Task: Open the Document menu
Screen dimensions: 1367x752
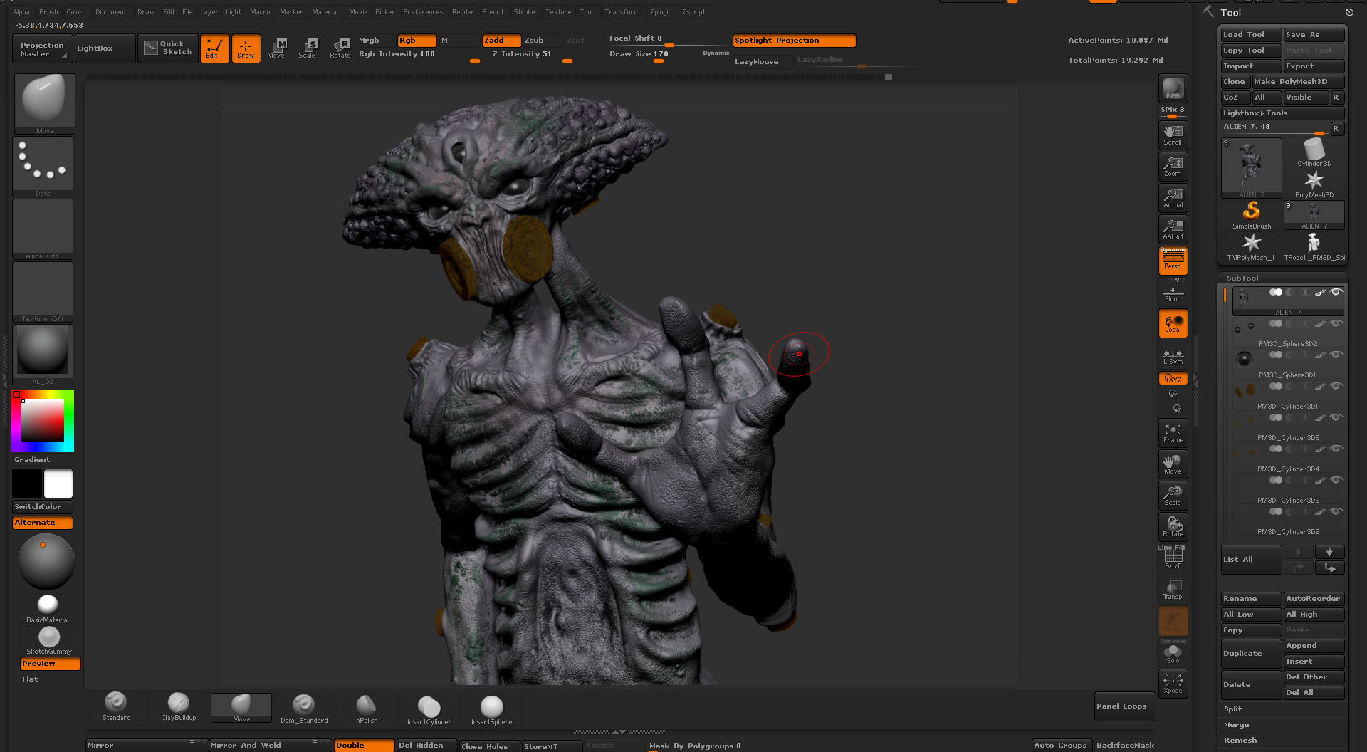Action: tap(110, 12)
